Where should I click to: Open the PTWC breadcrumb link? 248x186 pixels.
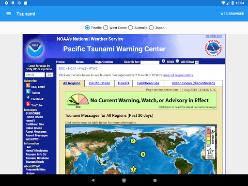[93, 69]
